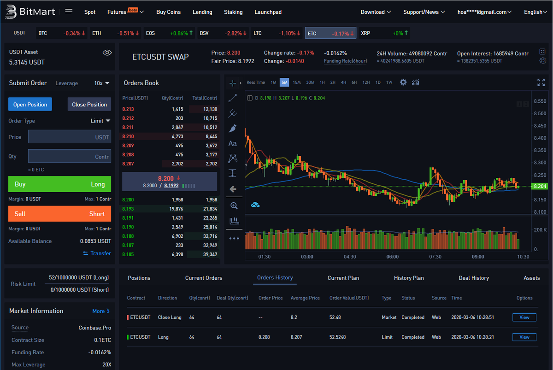Click the cloud publish icon on chart
The image size is (553, 370).
(255, 205)
